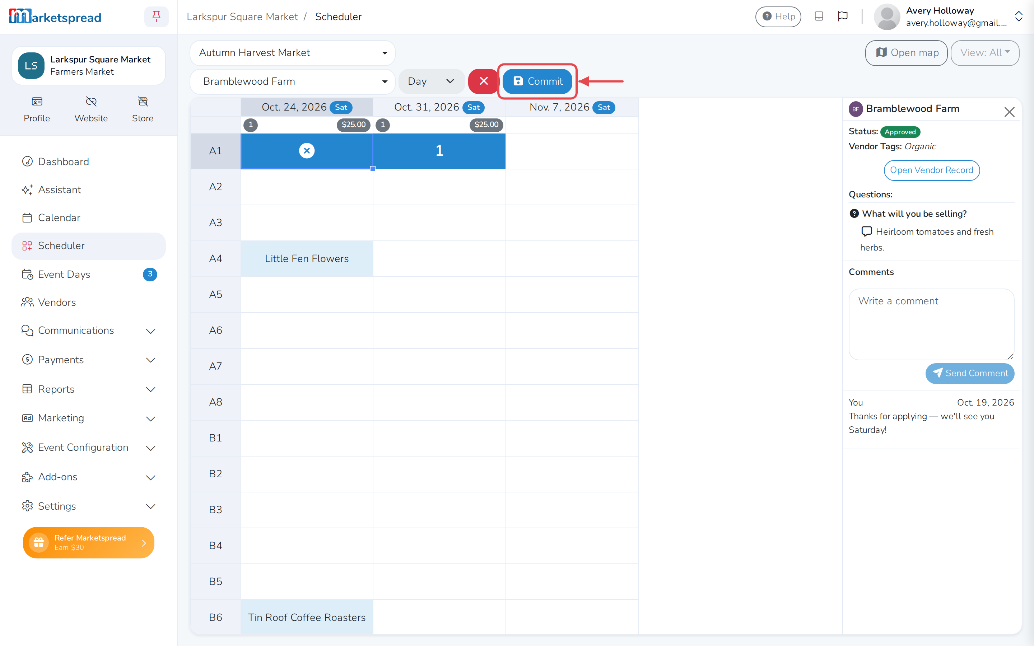1034x646 pixels.
Task: Click the Tin Roof Coffee Roasters cell
Action: click(307, 617)
